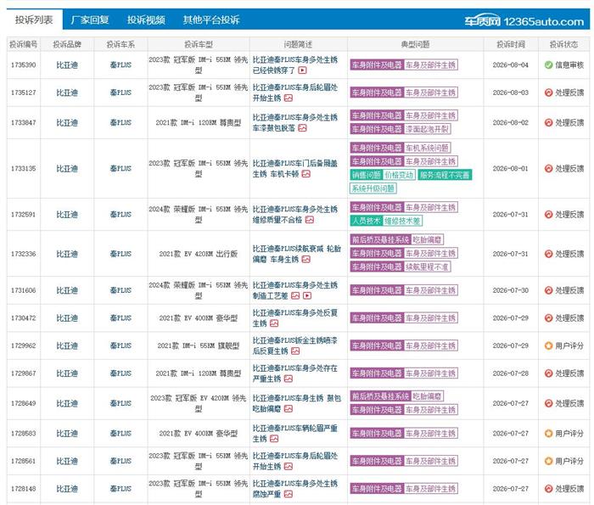This screenshot has width=594, height=505.
Task: Click the 车质网 12365auto.com logo
Action: pos(524,21)
